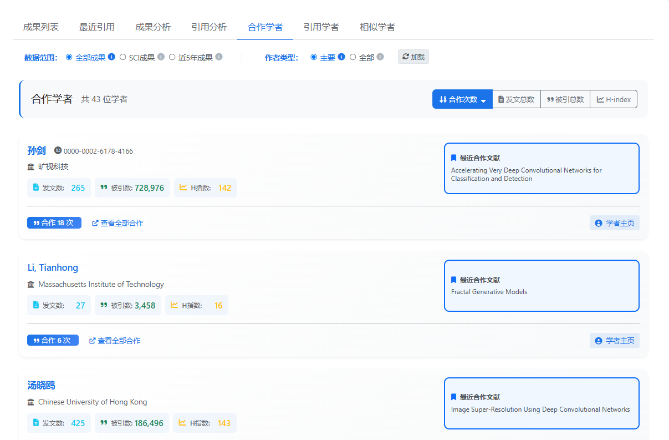Click the document icon next to Li, Tianhong's 发文数
The width and height of the screenshot is (669, 440).
[x=34, y=305]
